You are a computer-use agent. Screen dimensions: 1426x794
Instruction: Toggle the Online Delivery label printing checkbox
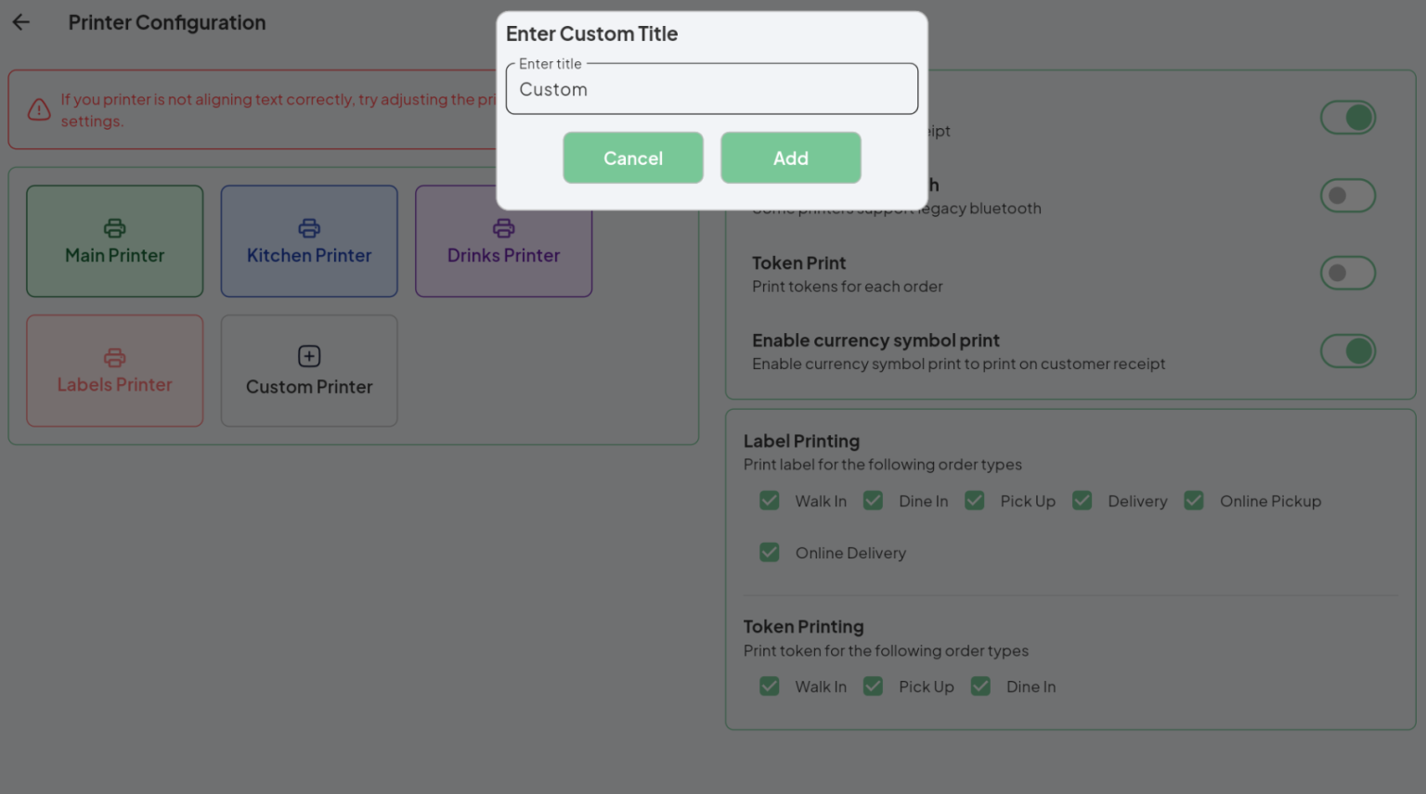pyautogui.click(x=770, y=552)
